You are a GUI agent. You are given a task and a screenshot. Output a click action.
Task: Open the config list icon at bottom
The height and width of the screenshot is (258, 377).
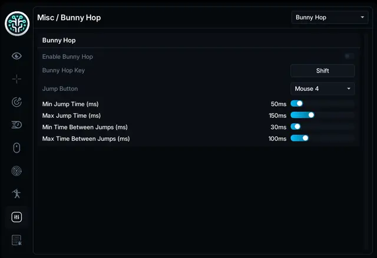pyautogui.click(x=16, y=240)
